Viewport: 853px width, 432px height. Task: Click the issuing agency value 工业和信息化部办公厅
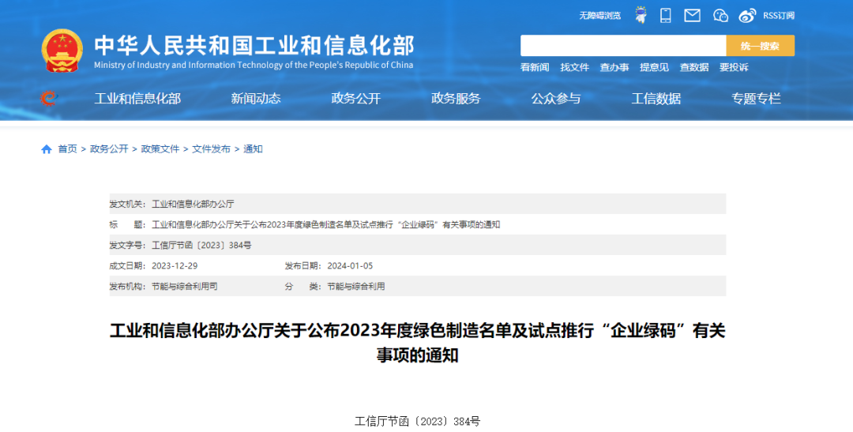[193, 204]
